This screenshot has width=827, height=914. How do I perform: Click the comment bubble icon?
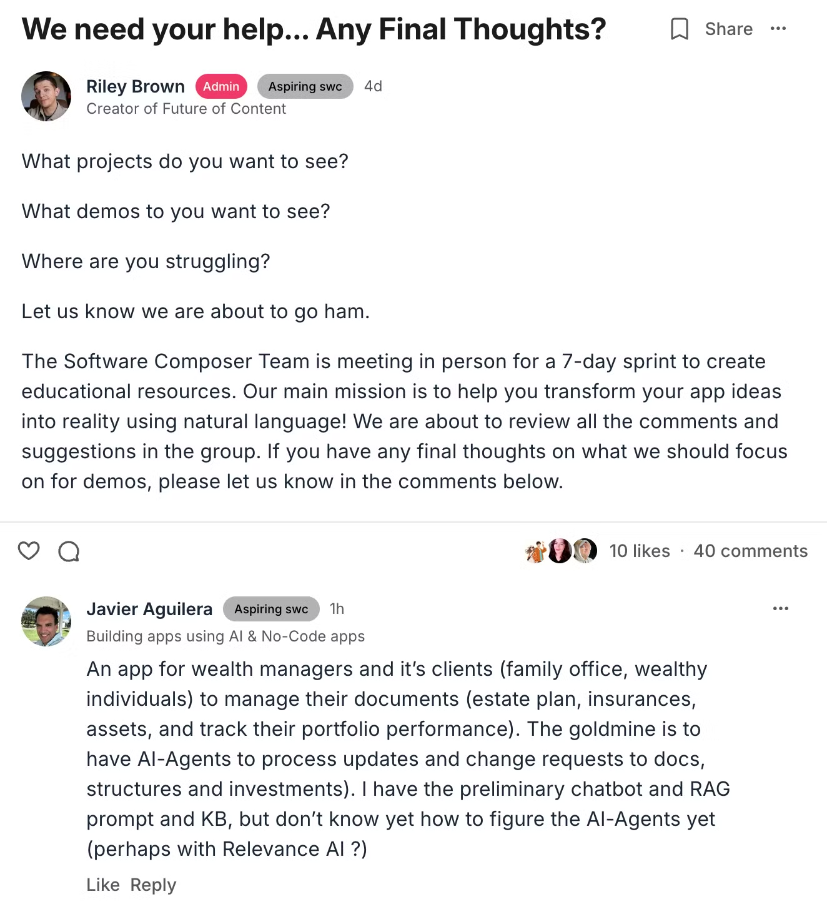click(x=69, y=551)
